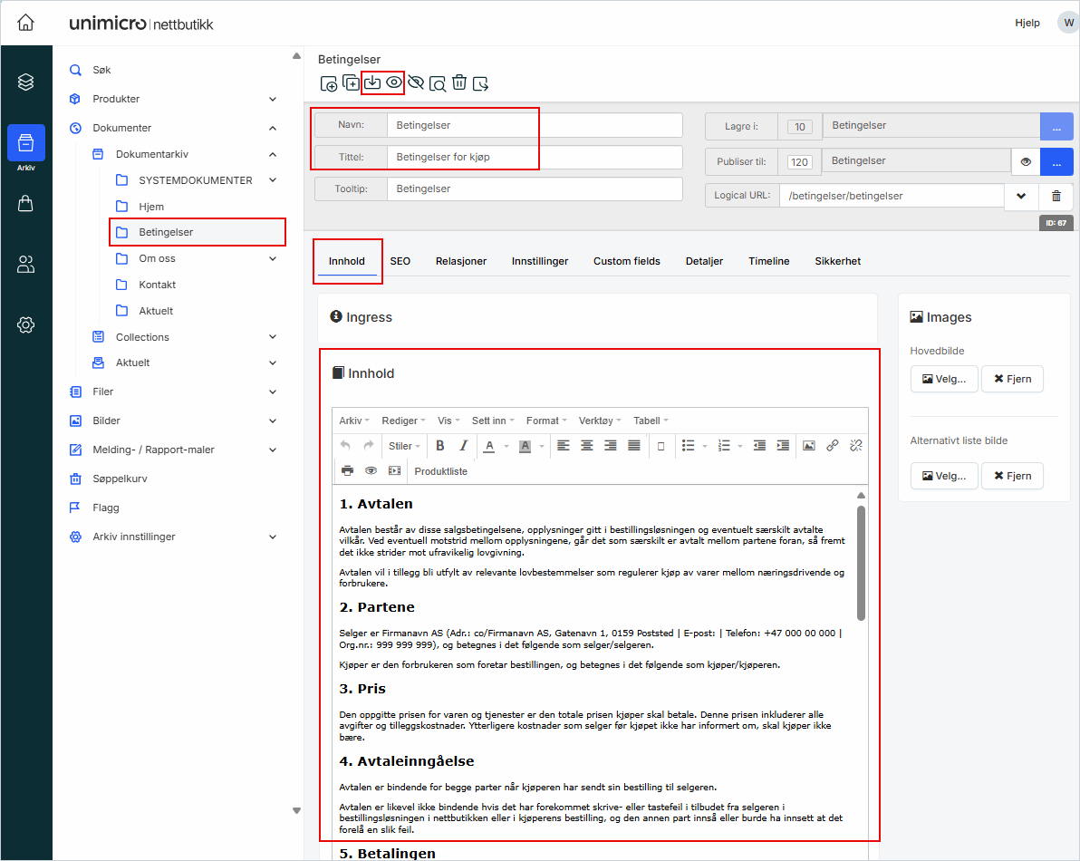Open the Arkiv section in left sidebar
The width and height of the screenshot is (1080, 861).
point(26,144)
